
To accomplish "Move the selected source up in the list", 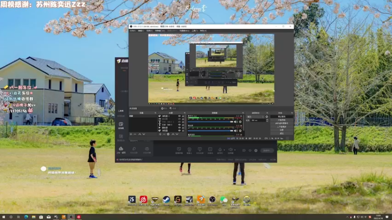I will 173,134.
